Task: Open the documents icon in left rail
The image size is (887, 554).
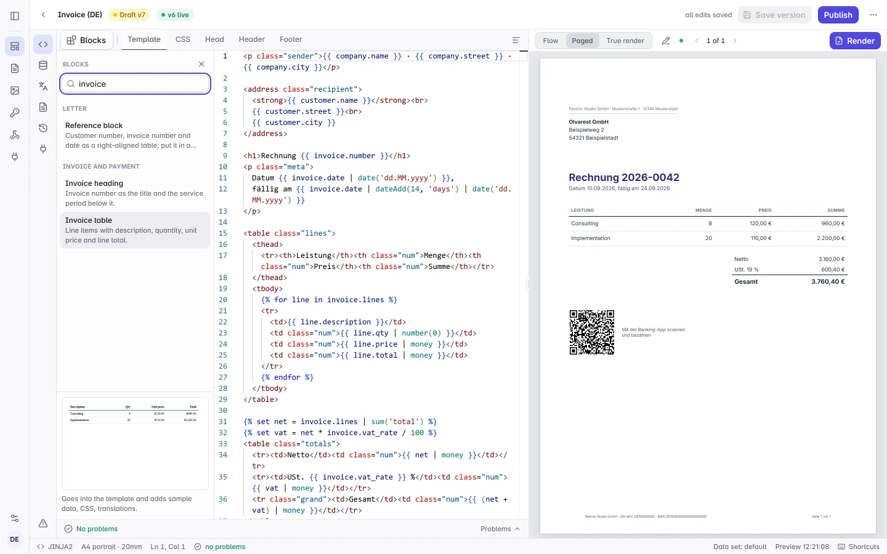Action: pos(15,68)
